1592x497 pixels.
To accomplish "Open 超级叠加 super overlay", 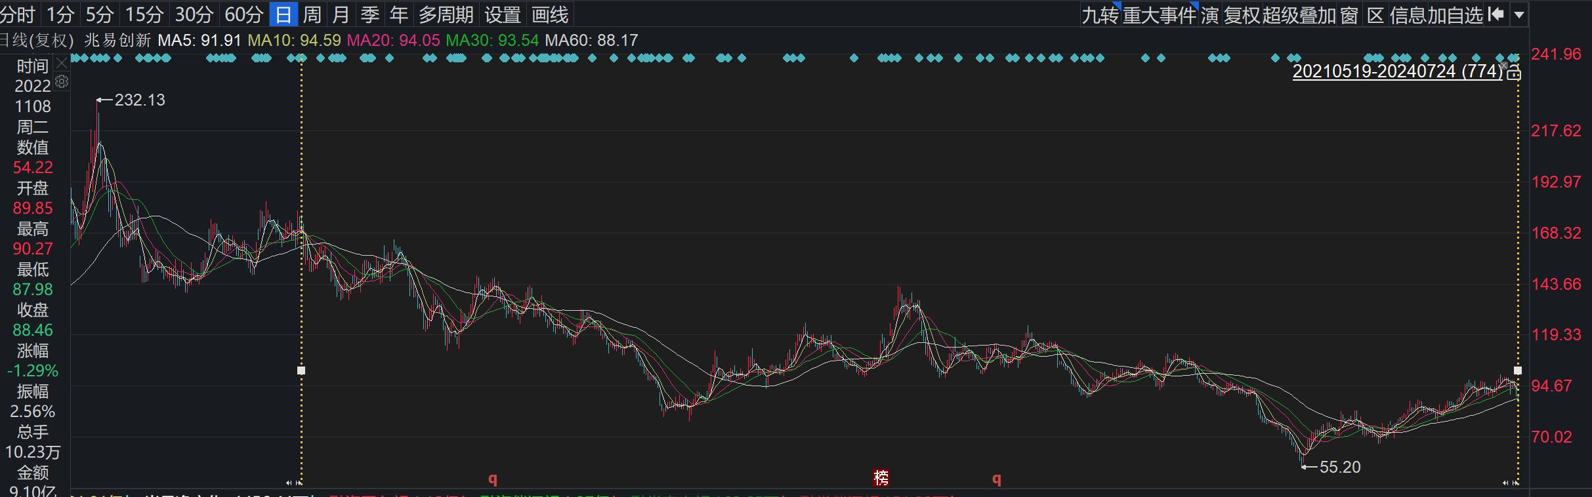I will pyautogui.click(x=1299, y=14).
